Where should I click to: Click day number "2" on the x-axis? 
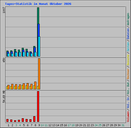[12, 125]
